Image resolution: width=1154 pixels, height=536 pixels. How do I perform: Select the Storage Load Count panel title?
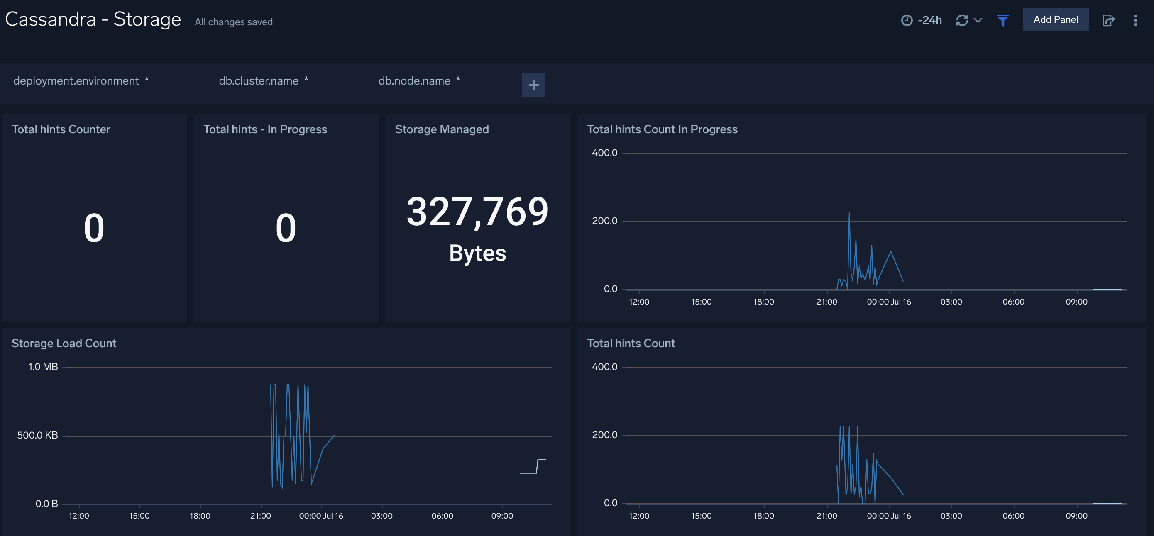point(64,344)
